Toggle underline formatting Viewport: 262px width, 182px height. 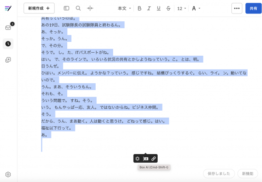[x=158, y=8]
